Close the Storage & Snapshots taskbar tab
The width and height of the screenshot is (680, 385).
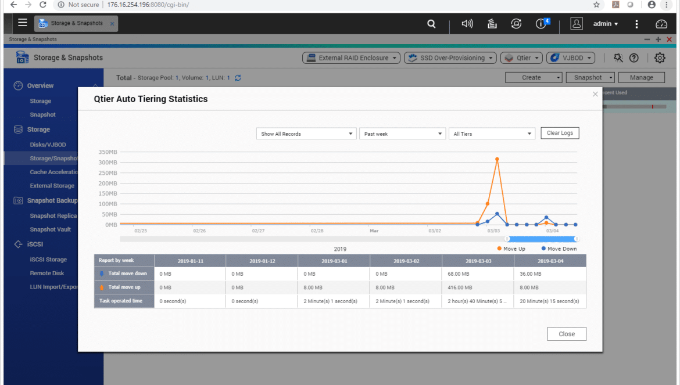point(112,24)
